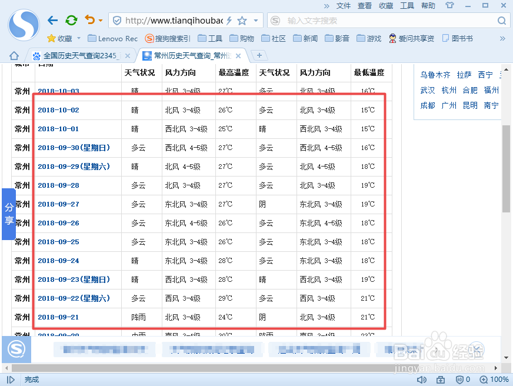Open a new tab with plus button
Image resolution: width=513 pixels, height=386 pixels.
[x=259, y=55]
